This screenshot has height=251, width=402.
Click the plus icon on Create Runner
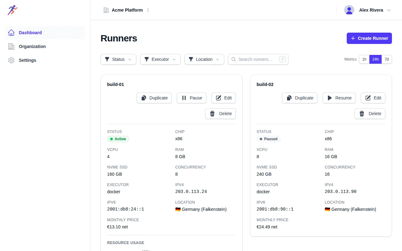(353, 38)
